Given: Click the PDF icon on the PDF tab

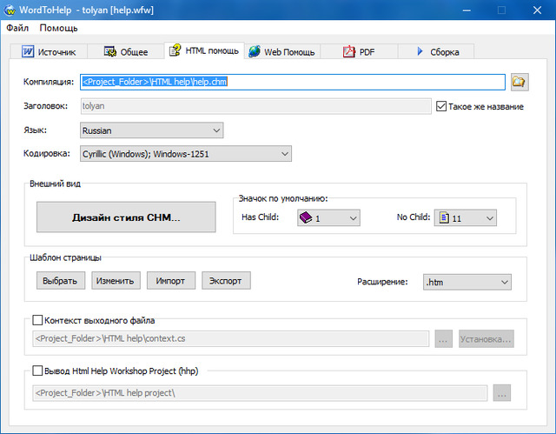Looking at the screenshot, I should click(349, 51).
